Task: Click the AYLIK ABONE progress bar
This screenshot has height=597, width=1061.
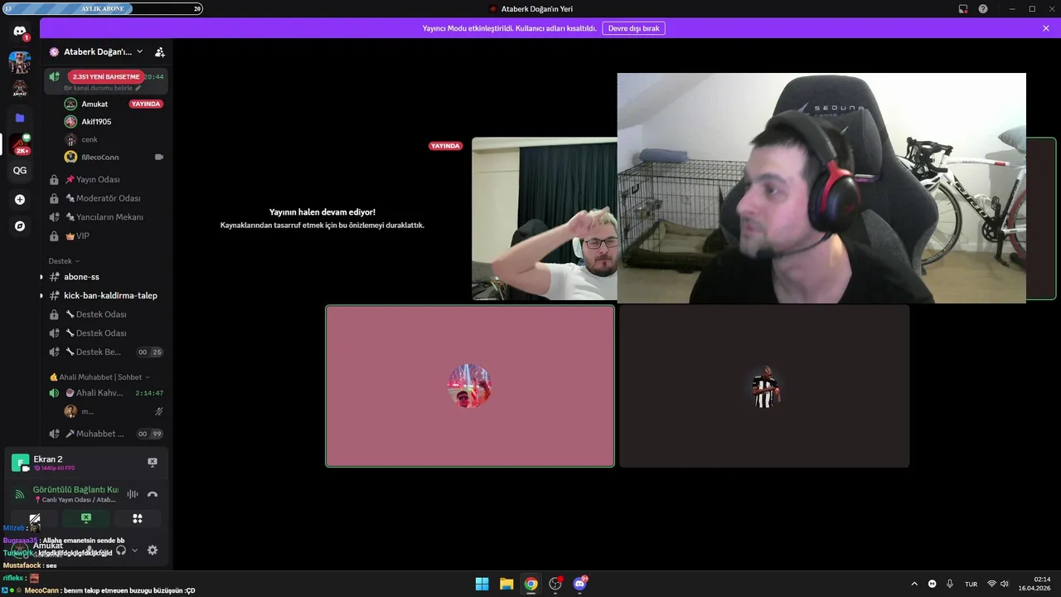Action: [103, 9]
